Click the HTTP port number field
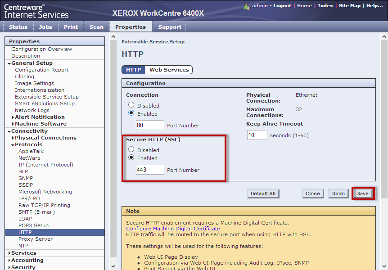 tap(150, 125)
